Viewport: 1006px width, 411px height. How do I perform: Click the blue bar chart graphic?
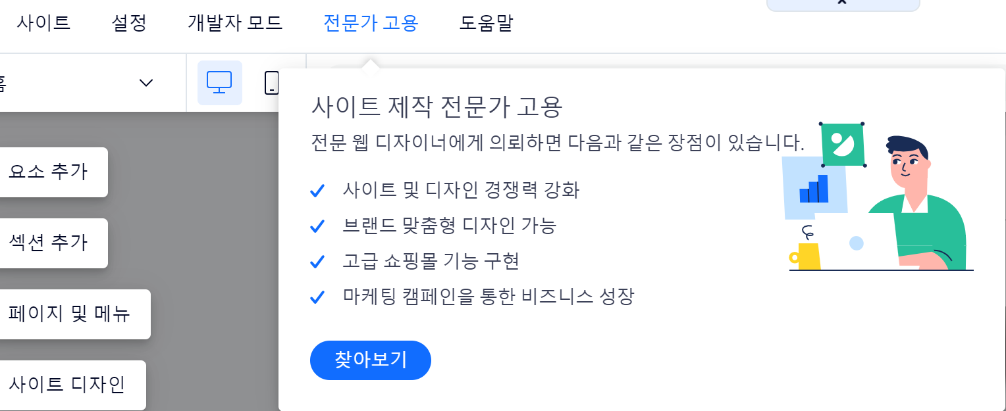coord(814,188)
